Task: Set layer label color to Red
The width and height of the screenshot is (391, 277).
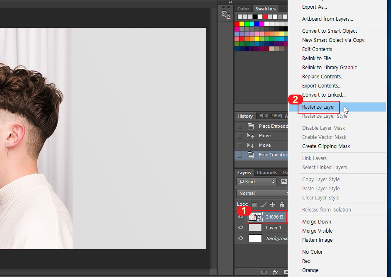Action: pos(306,261)
